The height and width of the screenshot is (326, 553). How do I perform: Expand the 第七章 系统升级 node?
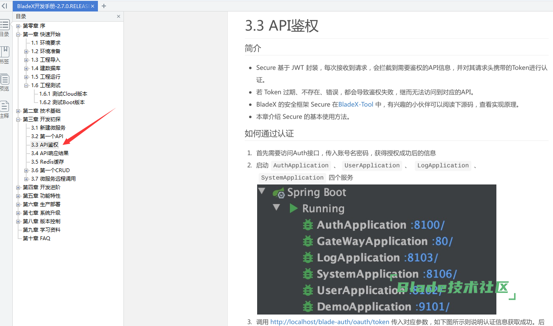pos(18,213)
